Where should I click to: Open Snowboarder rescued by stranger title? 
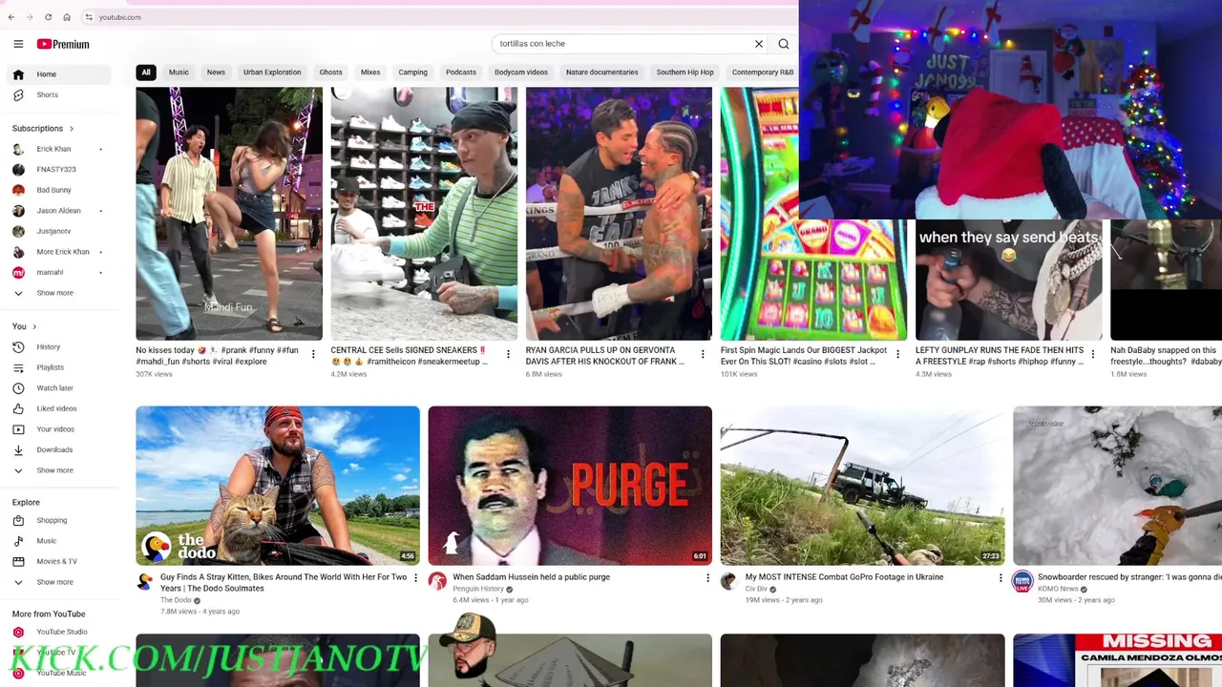1129,577
